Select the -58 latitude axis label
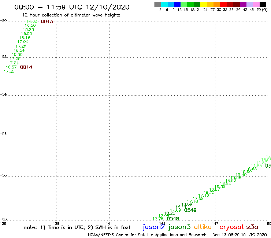271x238 pixels. coord(3,175)
